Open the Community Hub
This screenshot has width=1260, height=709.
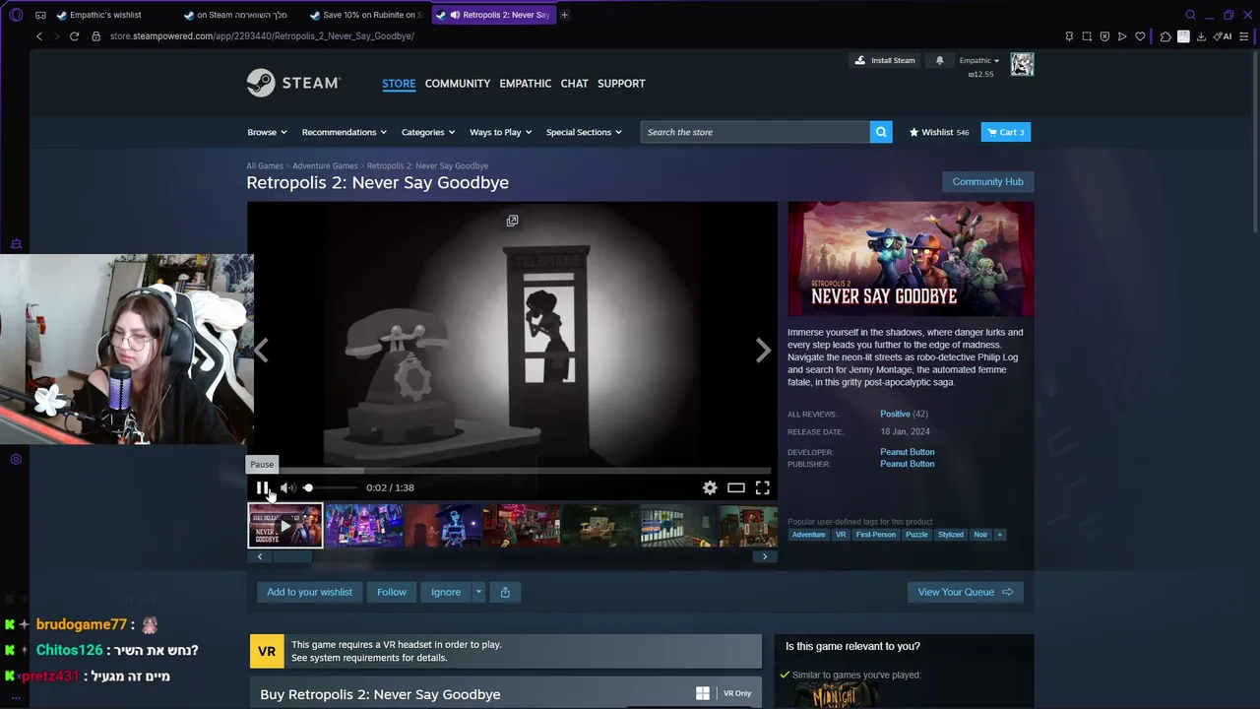click(x=987, y=181)
